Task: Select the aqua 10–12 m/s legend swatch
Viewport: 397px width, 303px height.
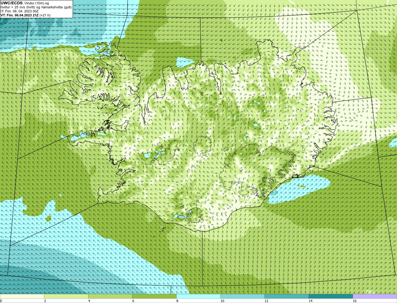Action: [243, 296]
